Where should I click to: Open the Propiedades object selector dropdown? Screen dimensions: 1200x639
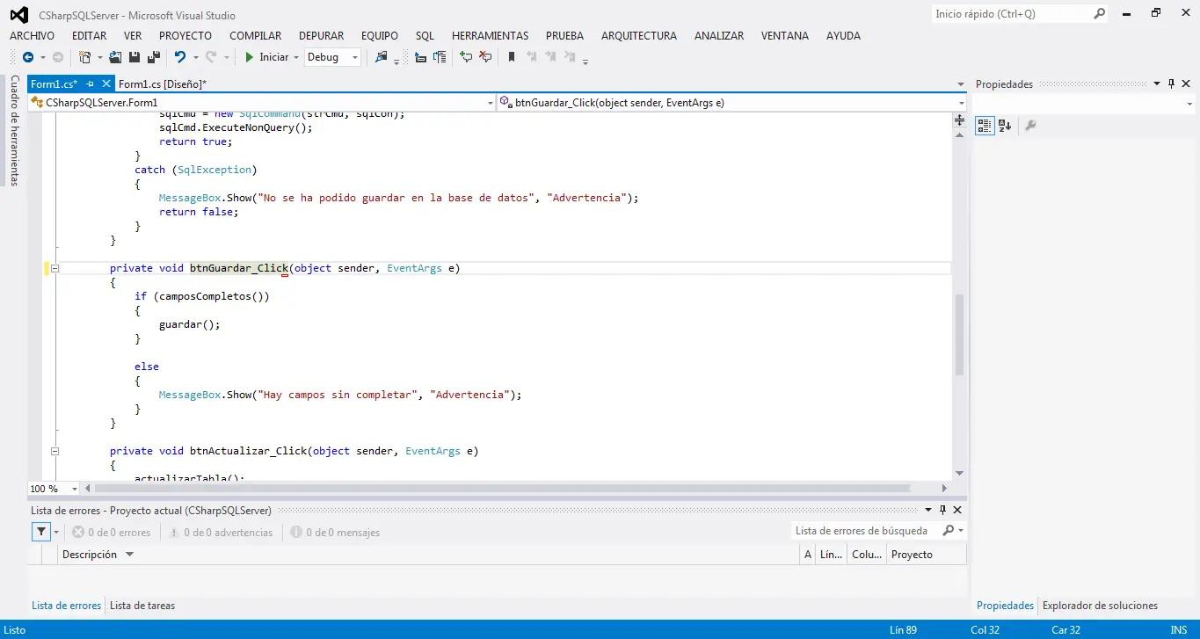pos(1189,104)
